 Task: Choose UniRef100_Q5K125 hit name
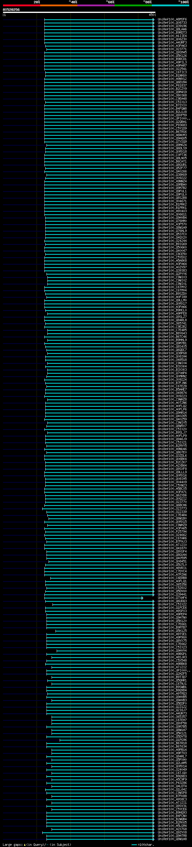pos(172,631)
